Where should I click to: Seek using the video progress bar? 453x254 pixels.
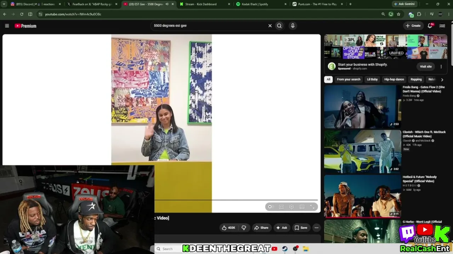pyautogui.click(x=236, y=200)
